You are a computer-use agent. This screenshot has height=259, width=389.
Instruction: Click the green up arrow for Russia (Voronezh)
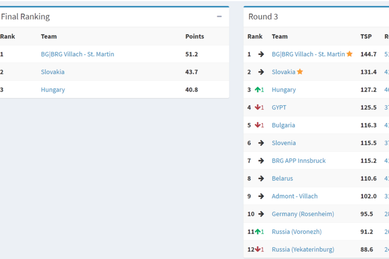pyautogui.click(x=259, y=231)
